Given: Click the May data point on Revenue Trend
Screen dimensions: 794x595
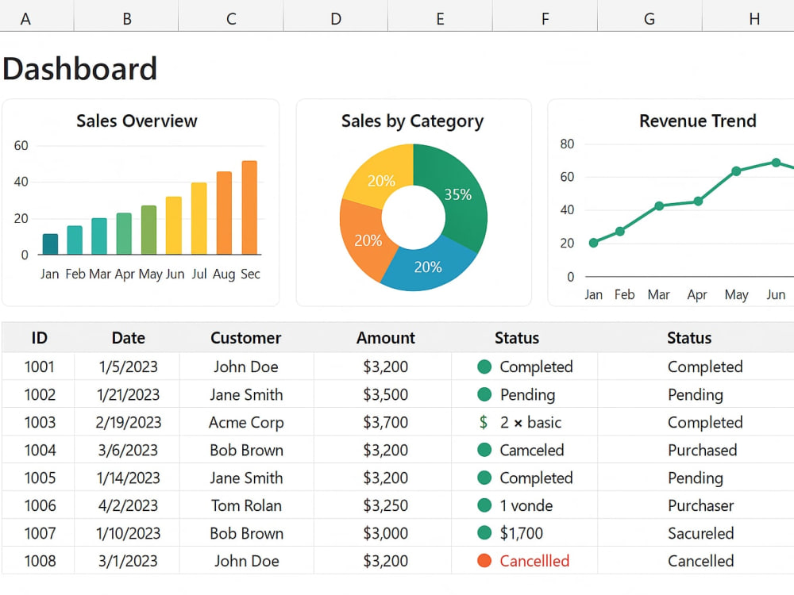Looking at the screenshot, I should [x=736, y=171].
